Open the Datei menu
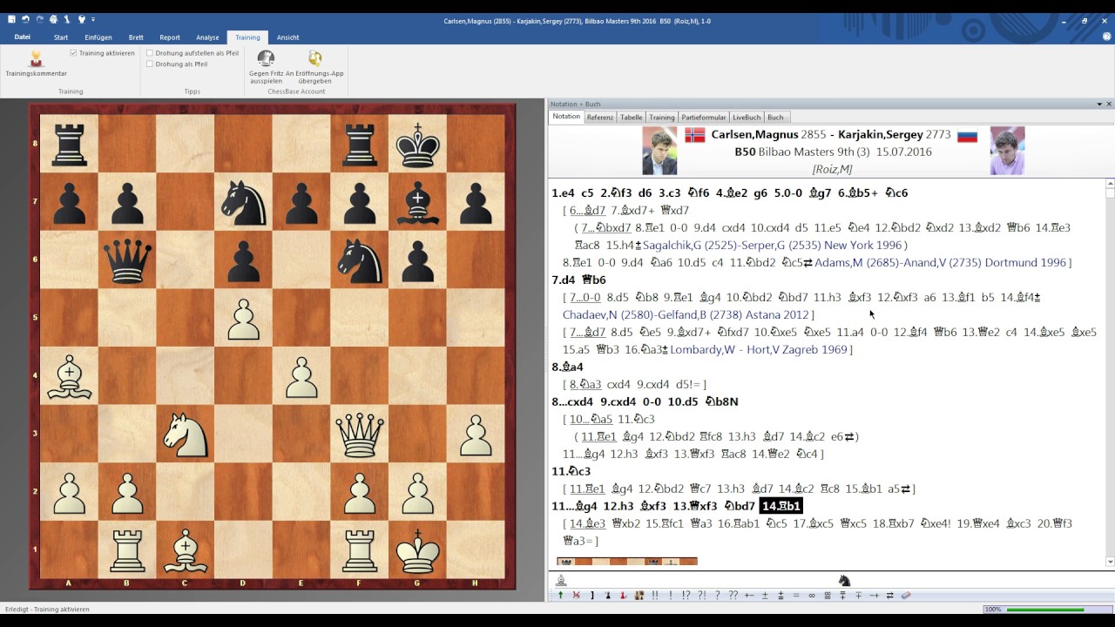This screenshot has height=627, width=1115. coord(23,37)
